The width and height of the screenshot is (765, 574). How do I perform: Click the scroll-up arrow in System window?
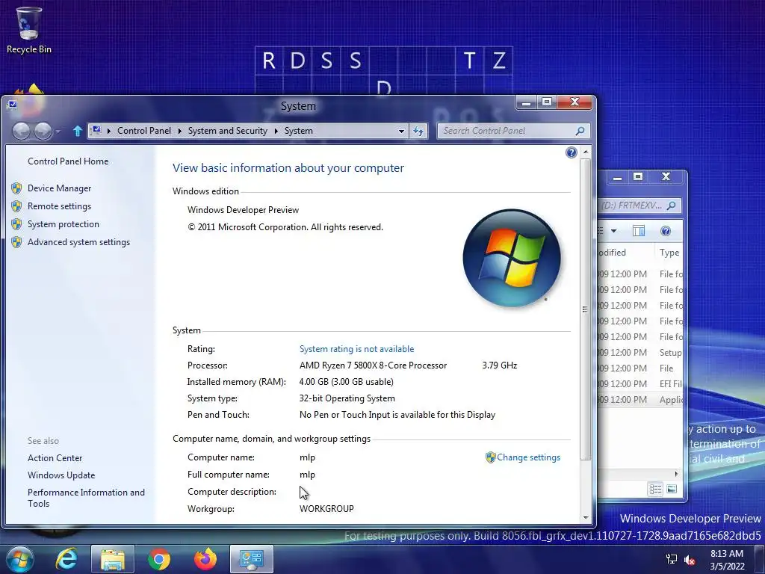[x=586, y=152]
